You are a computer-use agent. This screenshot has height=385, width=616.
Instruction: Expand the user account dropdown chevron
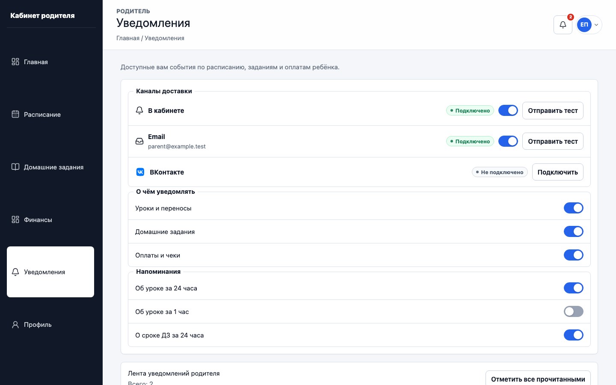[x=596, y=25]
